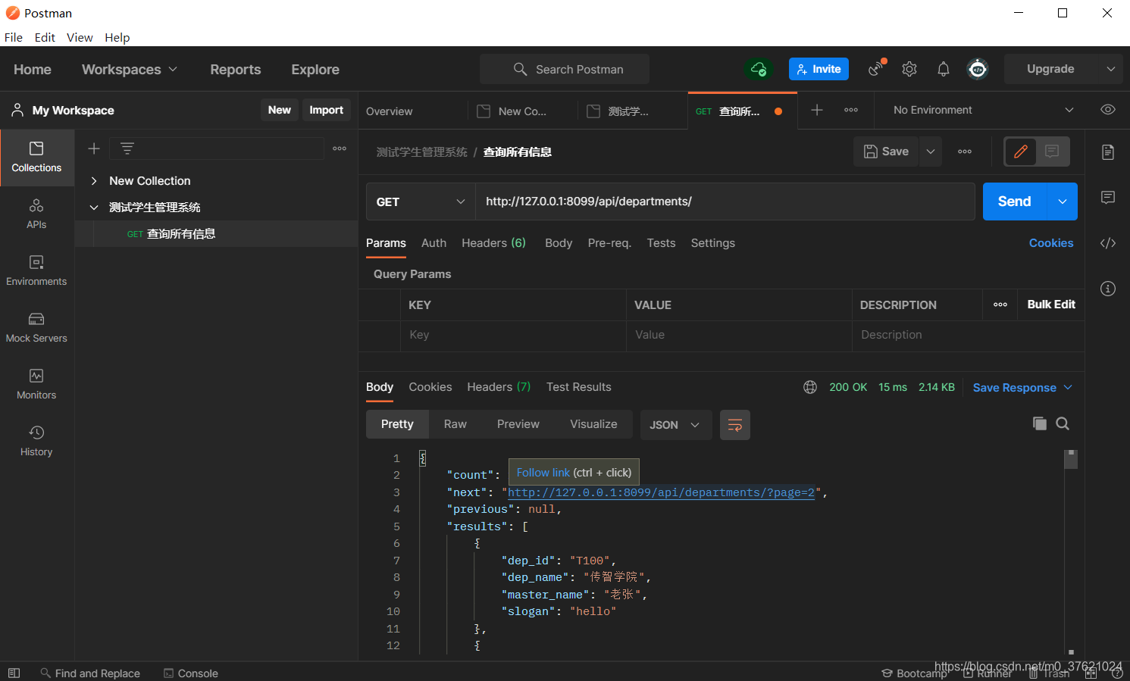The image size is (1130, 681).
Task: Open the Environments sidebar panel
Action: pyautogui.click(x=36, y=271)
